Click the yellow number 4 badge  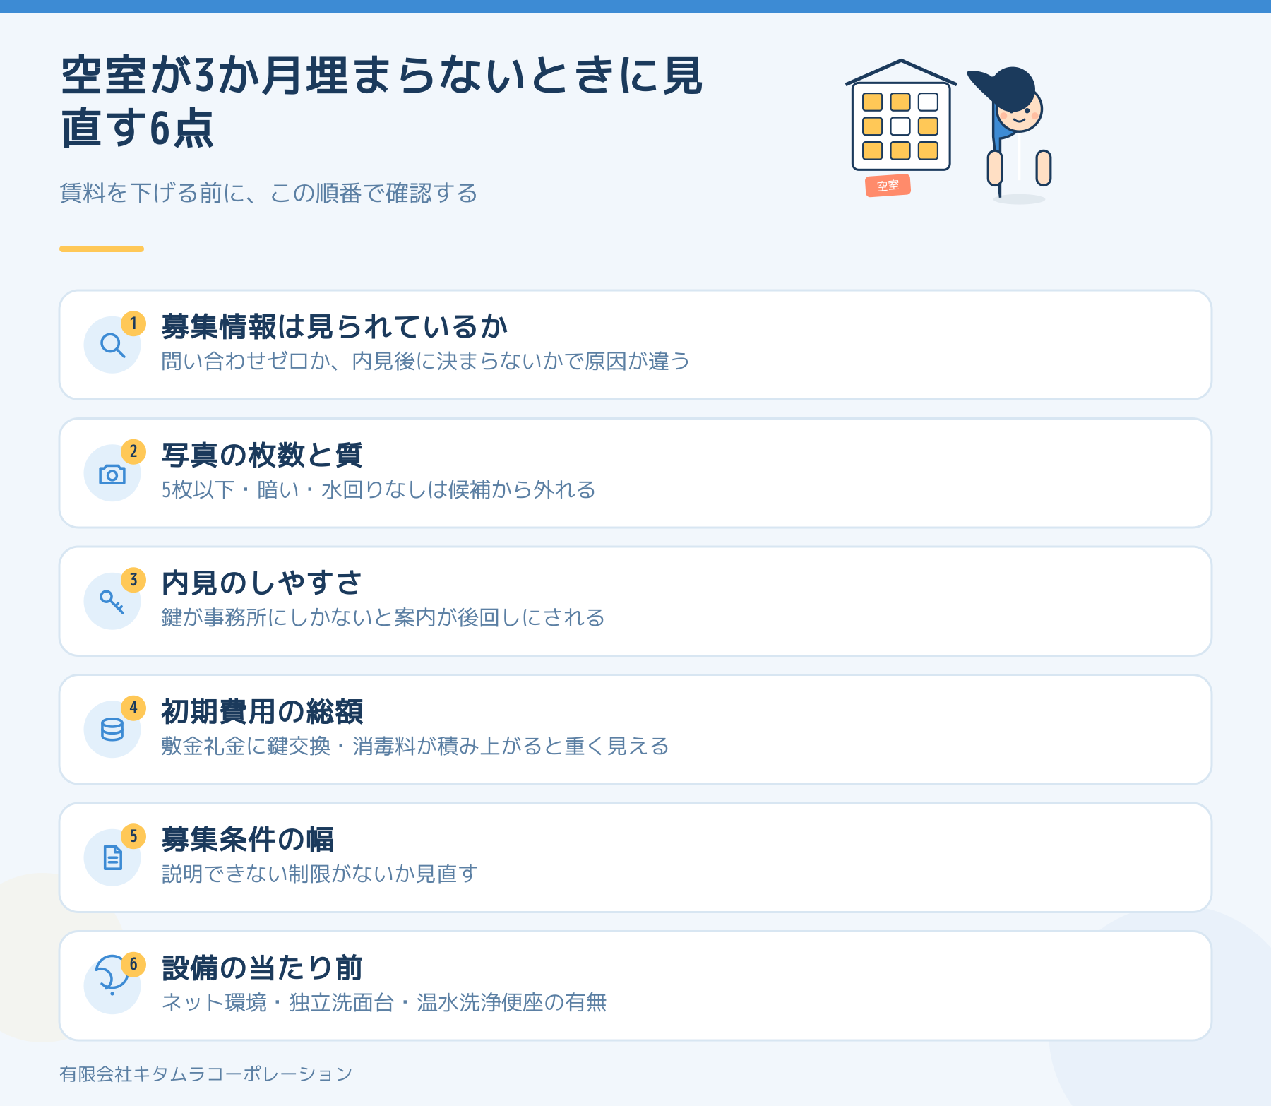click(x=133, y=708)
